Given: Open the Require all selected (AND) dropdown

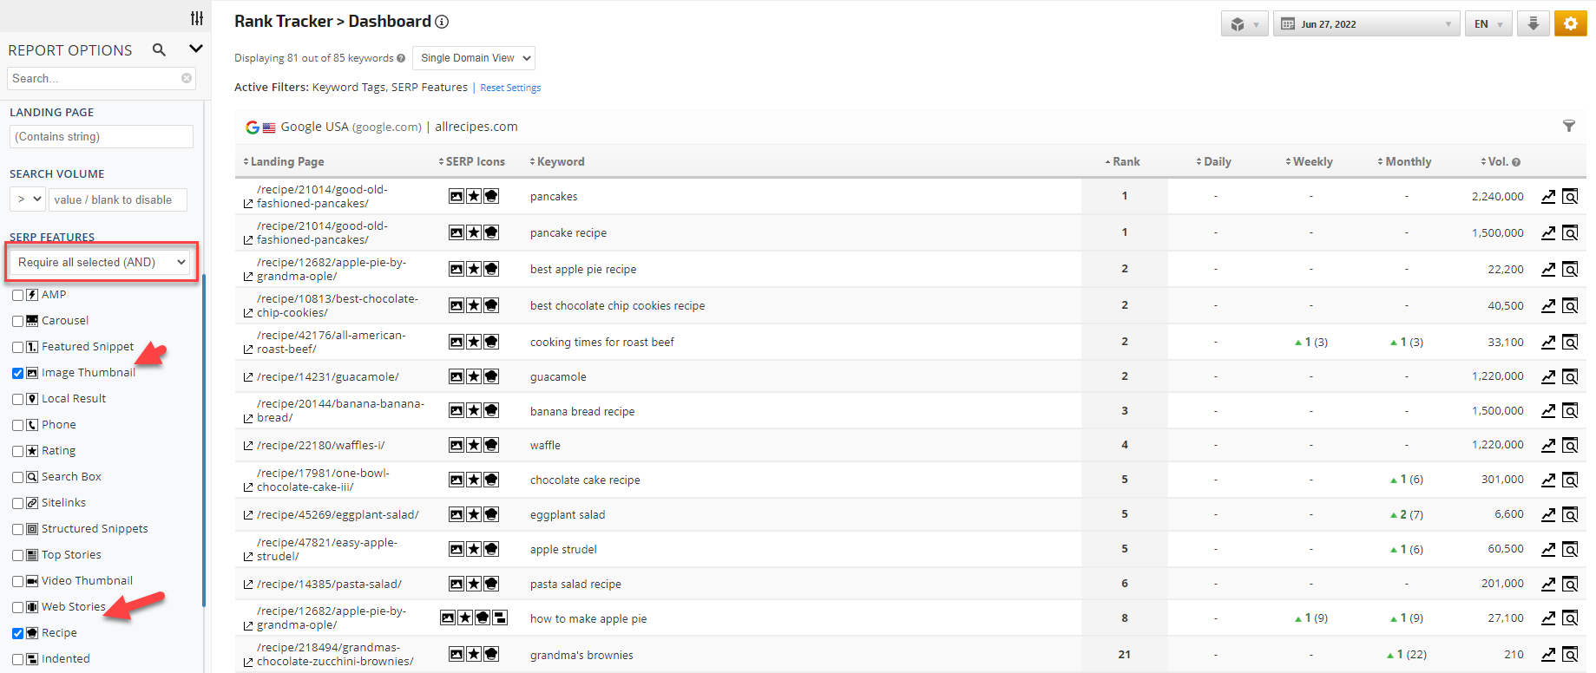Looking at the screenshot, I should (102, 262).
